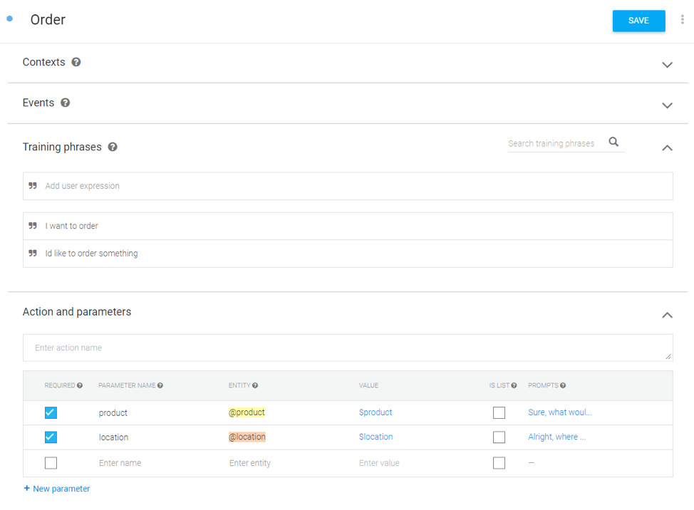The image size is (694, 510).
Task: Click the Add user expression field
Action: pos(348,186)
